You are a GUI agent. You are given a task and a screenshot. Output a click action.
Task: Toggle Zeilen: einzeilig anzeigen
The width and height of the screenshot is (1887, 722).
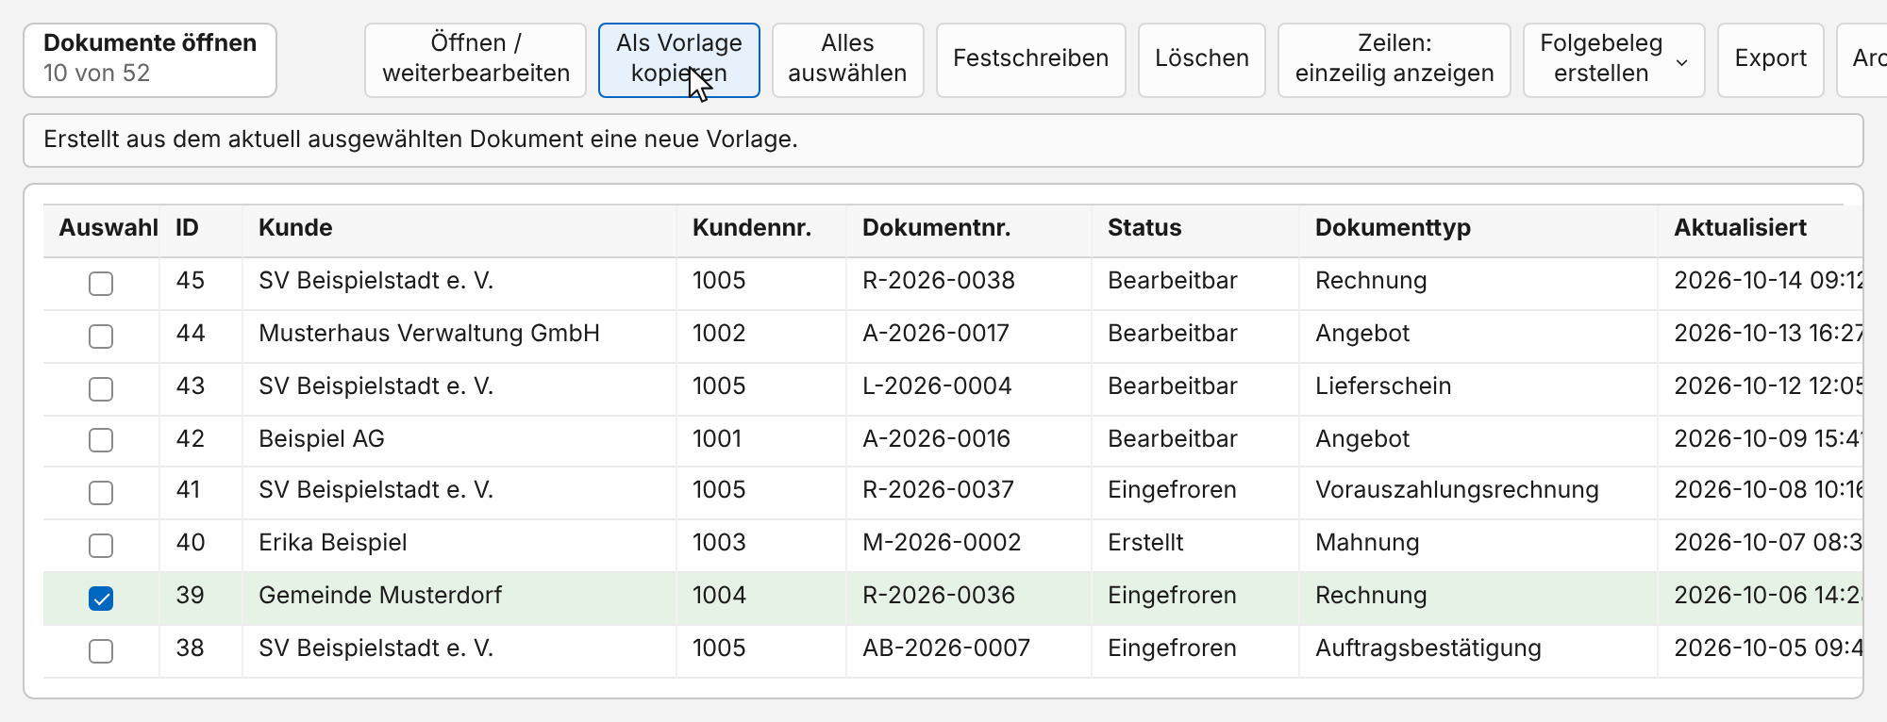coord(1394,59)
